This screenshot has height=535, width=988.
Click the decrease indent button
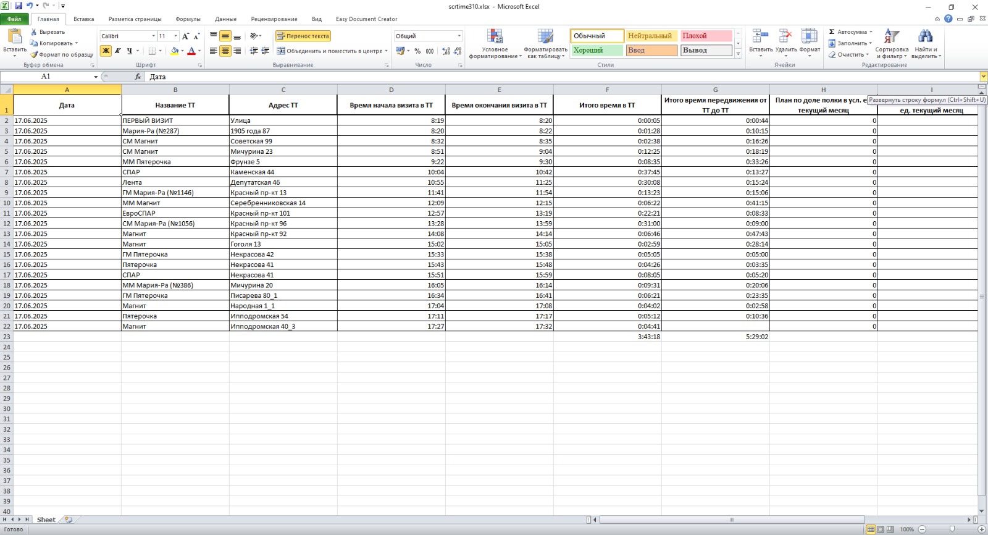pos(254,51)
